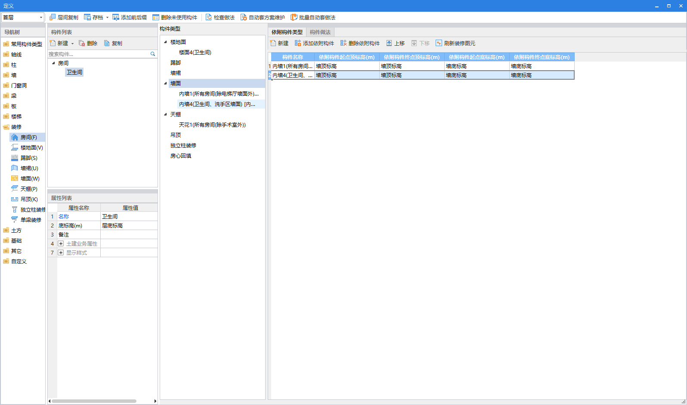Open the 存档 dropdown arrow
Viewport: 687px width, 405px height.
[107, 18]
